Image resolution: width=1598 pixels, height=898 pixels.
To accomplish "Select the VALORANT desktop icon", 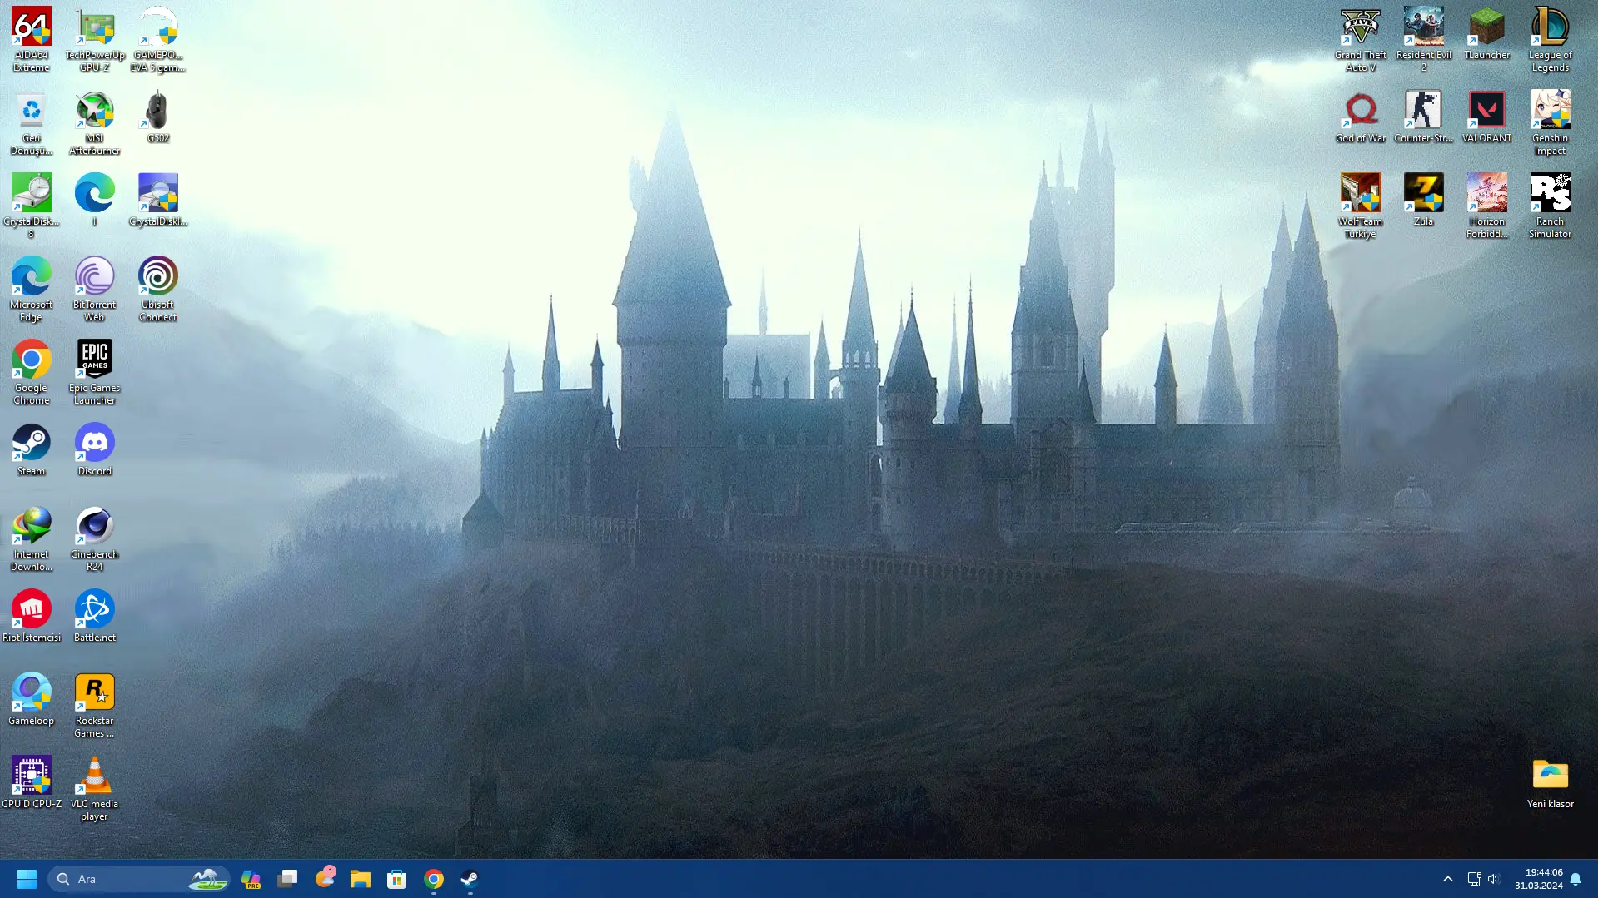I will coord(1487,117).
